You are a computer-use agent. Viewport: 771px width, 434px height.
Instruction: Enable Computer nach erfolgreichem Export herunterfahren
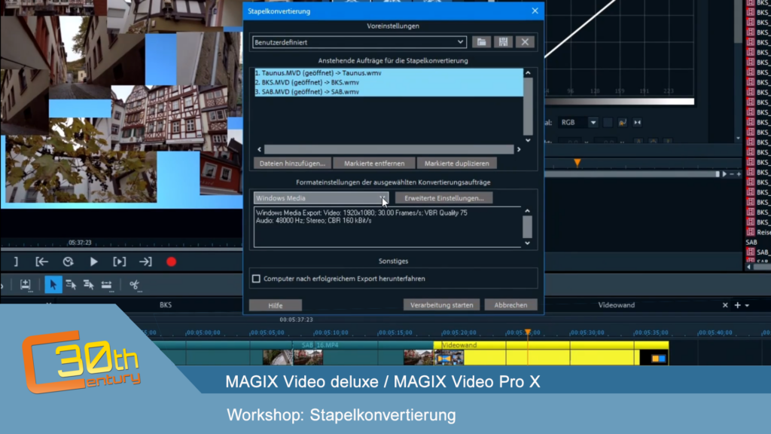coord(256,279)
